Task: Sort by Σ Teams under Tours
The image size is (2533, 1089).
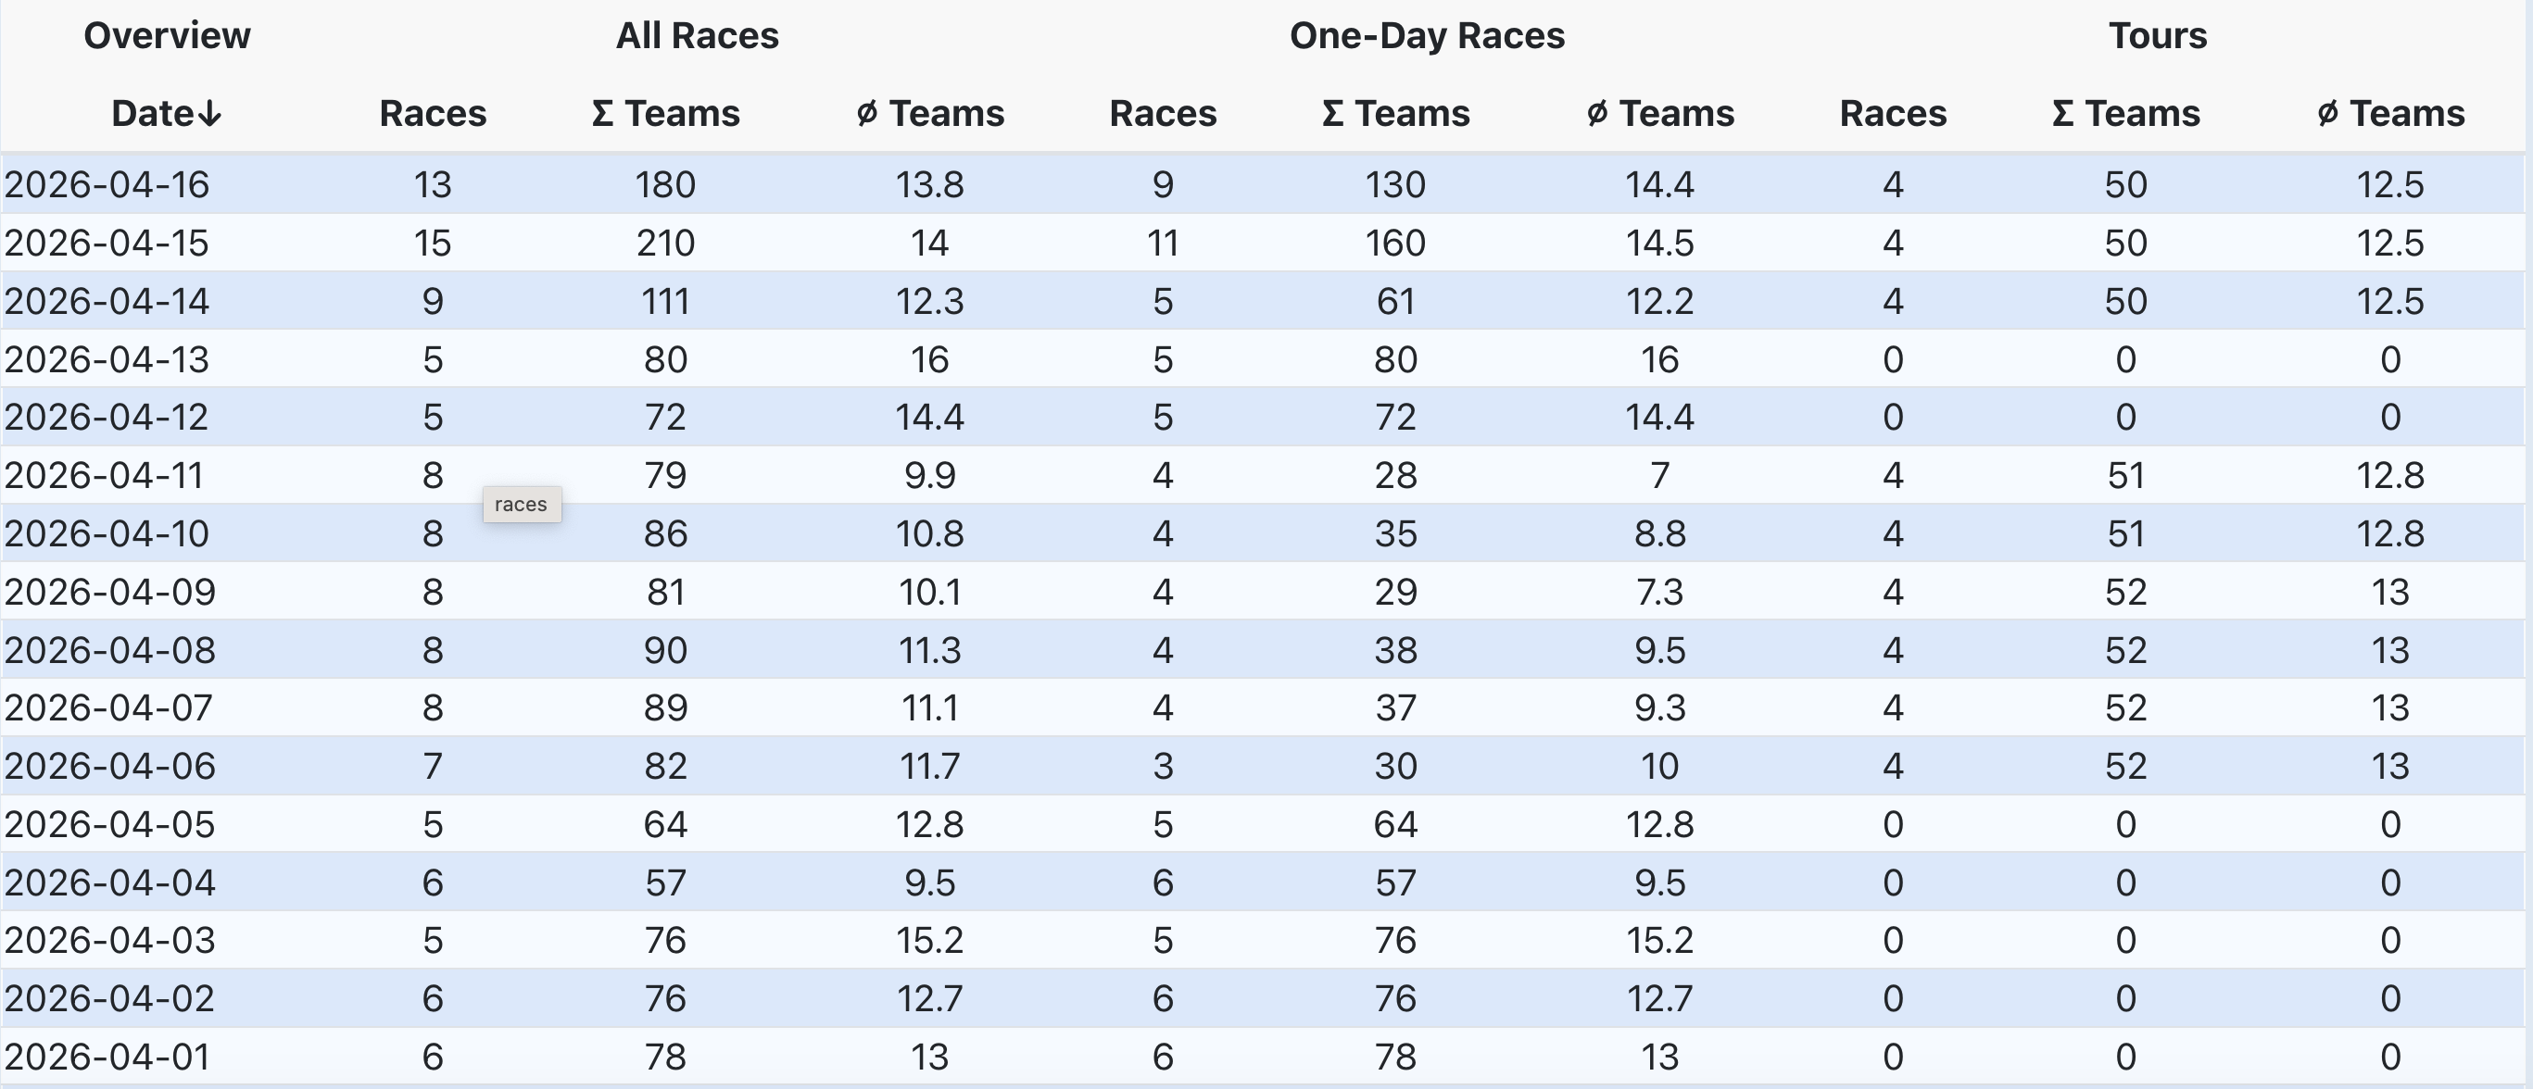Action: [x=2126, y=114]
